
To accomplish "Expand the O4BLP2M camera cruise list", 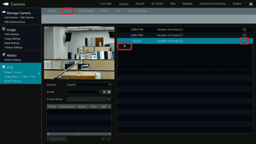I will point(244,35).
